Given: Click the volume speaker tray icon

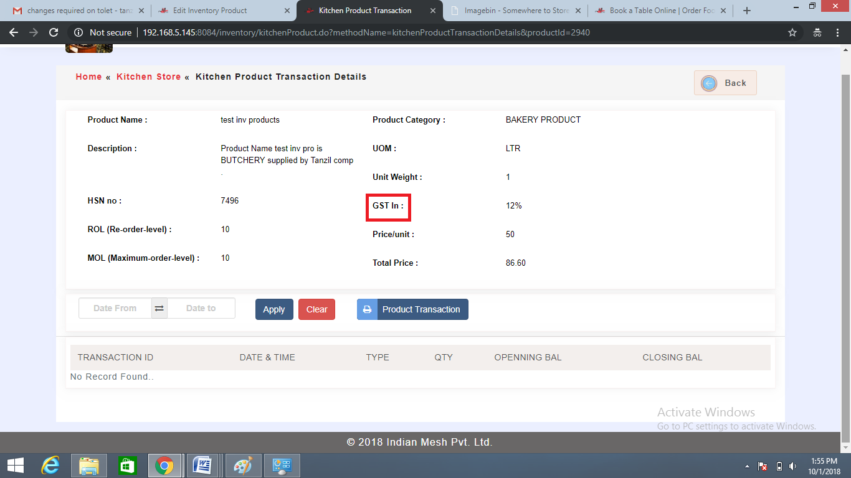Looking at the screenshot, I should pyautogui.click(x=792, y=466).
